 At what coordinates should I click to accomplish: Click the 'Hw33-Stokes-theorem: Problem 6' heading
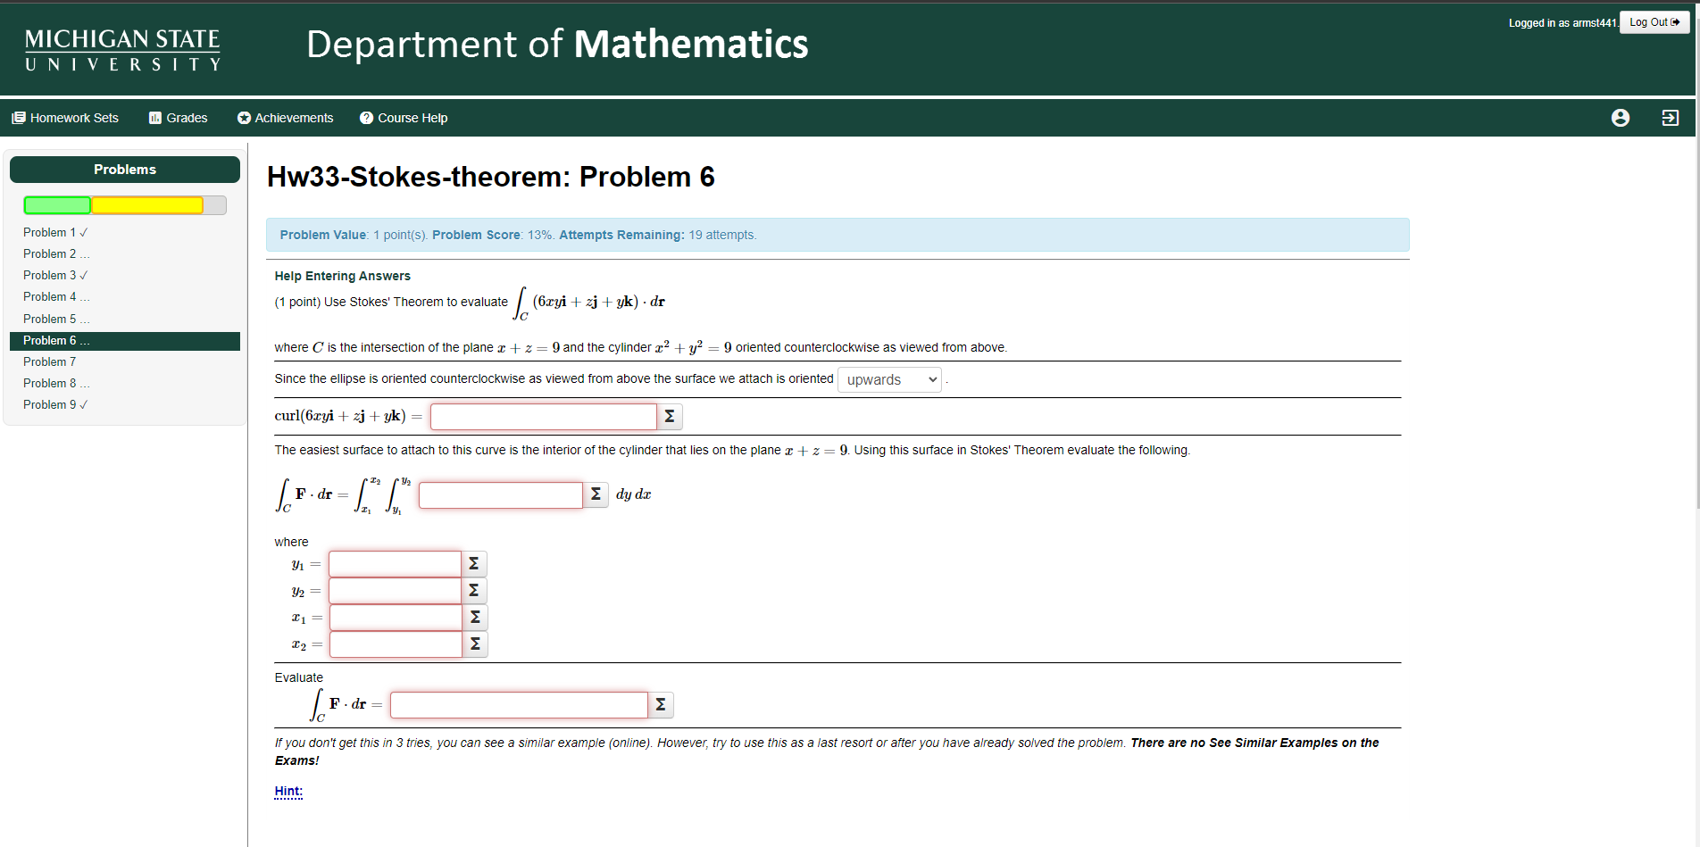[491, 177]
